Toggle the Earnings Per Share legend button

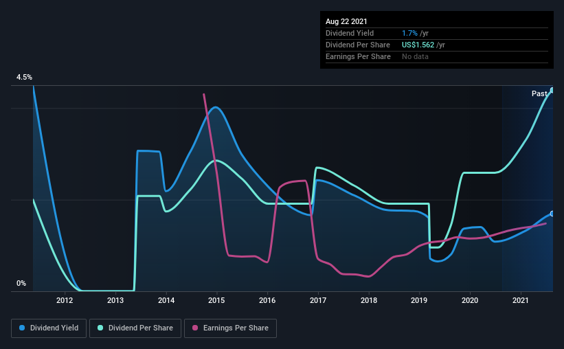231,328
